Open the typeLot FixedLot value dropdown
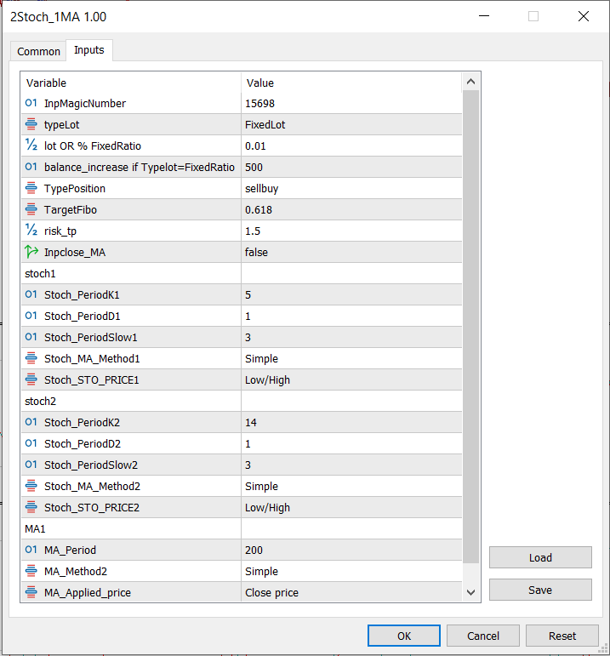The height and width of the screenshot is (656, 610). [x=351, y=124]
